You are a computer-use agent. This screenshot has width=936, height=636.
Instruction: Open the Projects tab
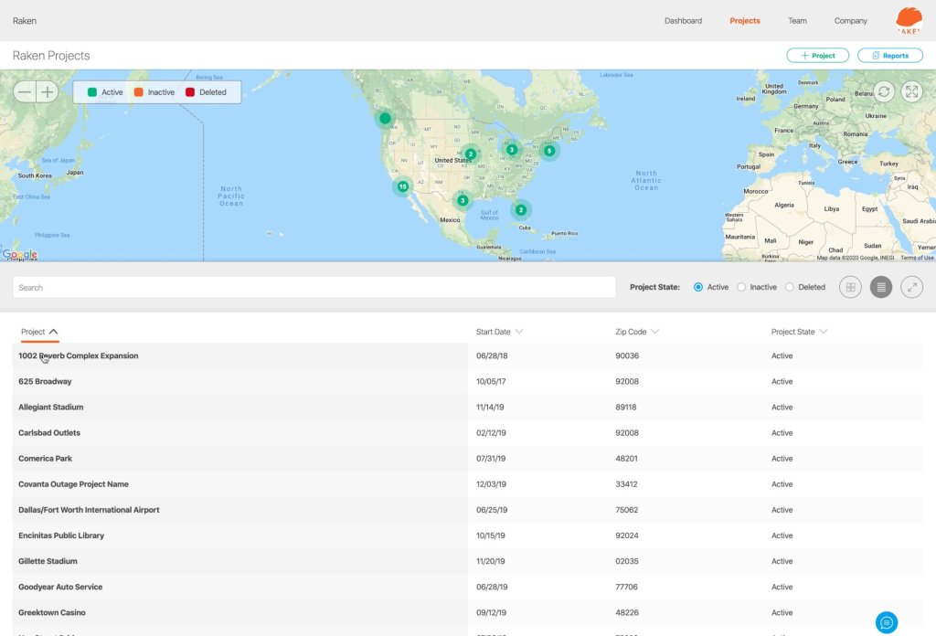click(744, 21)
